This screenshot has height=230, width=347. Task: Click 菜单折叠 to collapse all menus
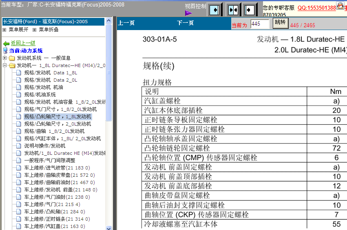(49, 30)
